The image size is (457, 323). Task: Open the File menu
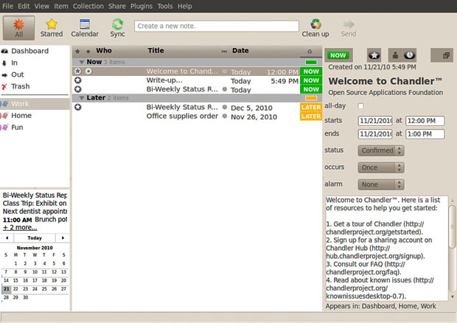pyautogui.click(x=7, y=6)
